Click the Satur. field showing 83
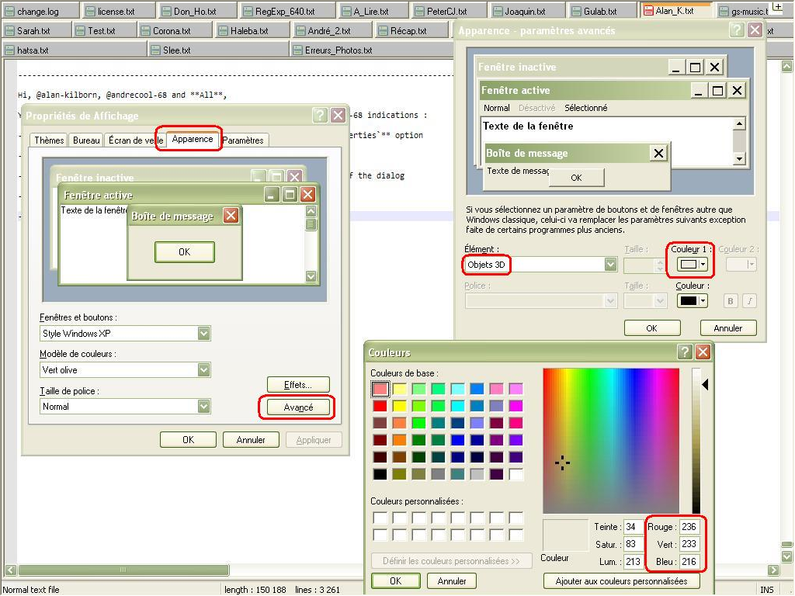The image size is (795, 596). [632, 544]
